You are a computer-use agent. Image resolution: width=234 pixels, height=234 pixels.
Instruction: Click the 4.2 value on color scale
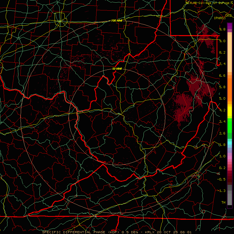[x=222, y=110]
